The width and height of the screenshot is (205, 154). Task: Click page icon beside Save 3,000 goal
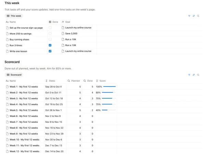click(x=63, y=33)
